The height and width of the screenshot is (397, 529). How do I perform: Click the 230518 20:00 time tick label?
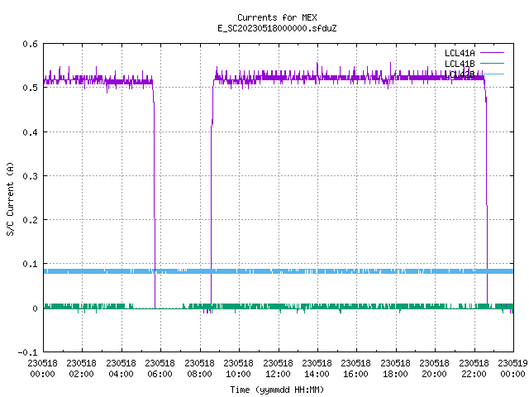tap(435, 369)
